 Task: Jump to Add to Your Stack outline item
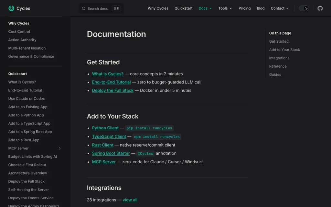284,49
